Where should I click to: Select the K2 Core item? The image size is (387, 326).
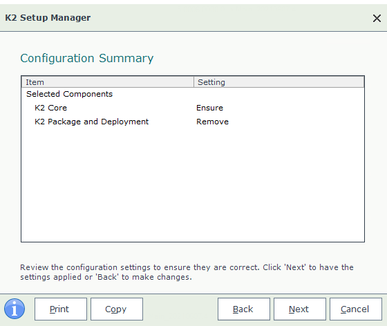(51, 108)
